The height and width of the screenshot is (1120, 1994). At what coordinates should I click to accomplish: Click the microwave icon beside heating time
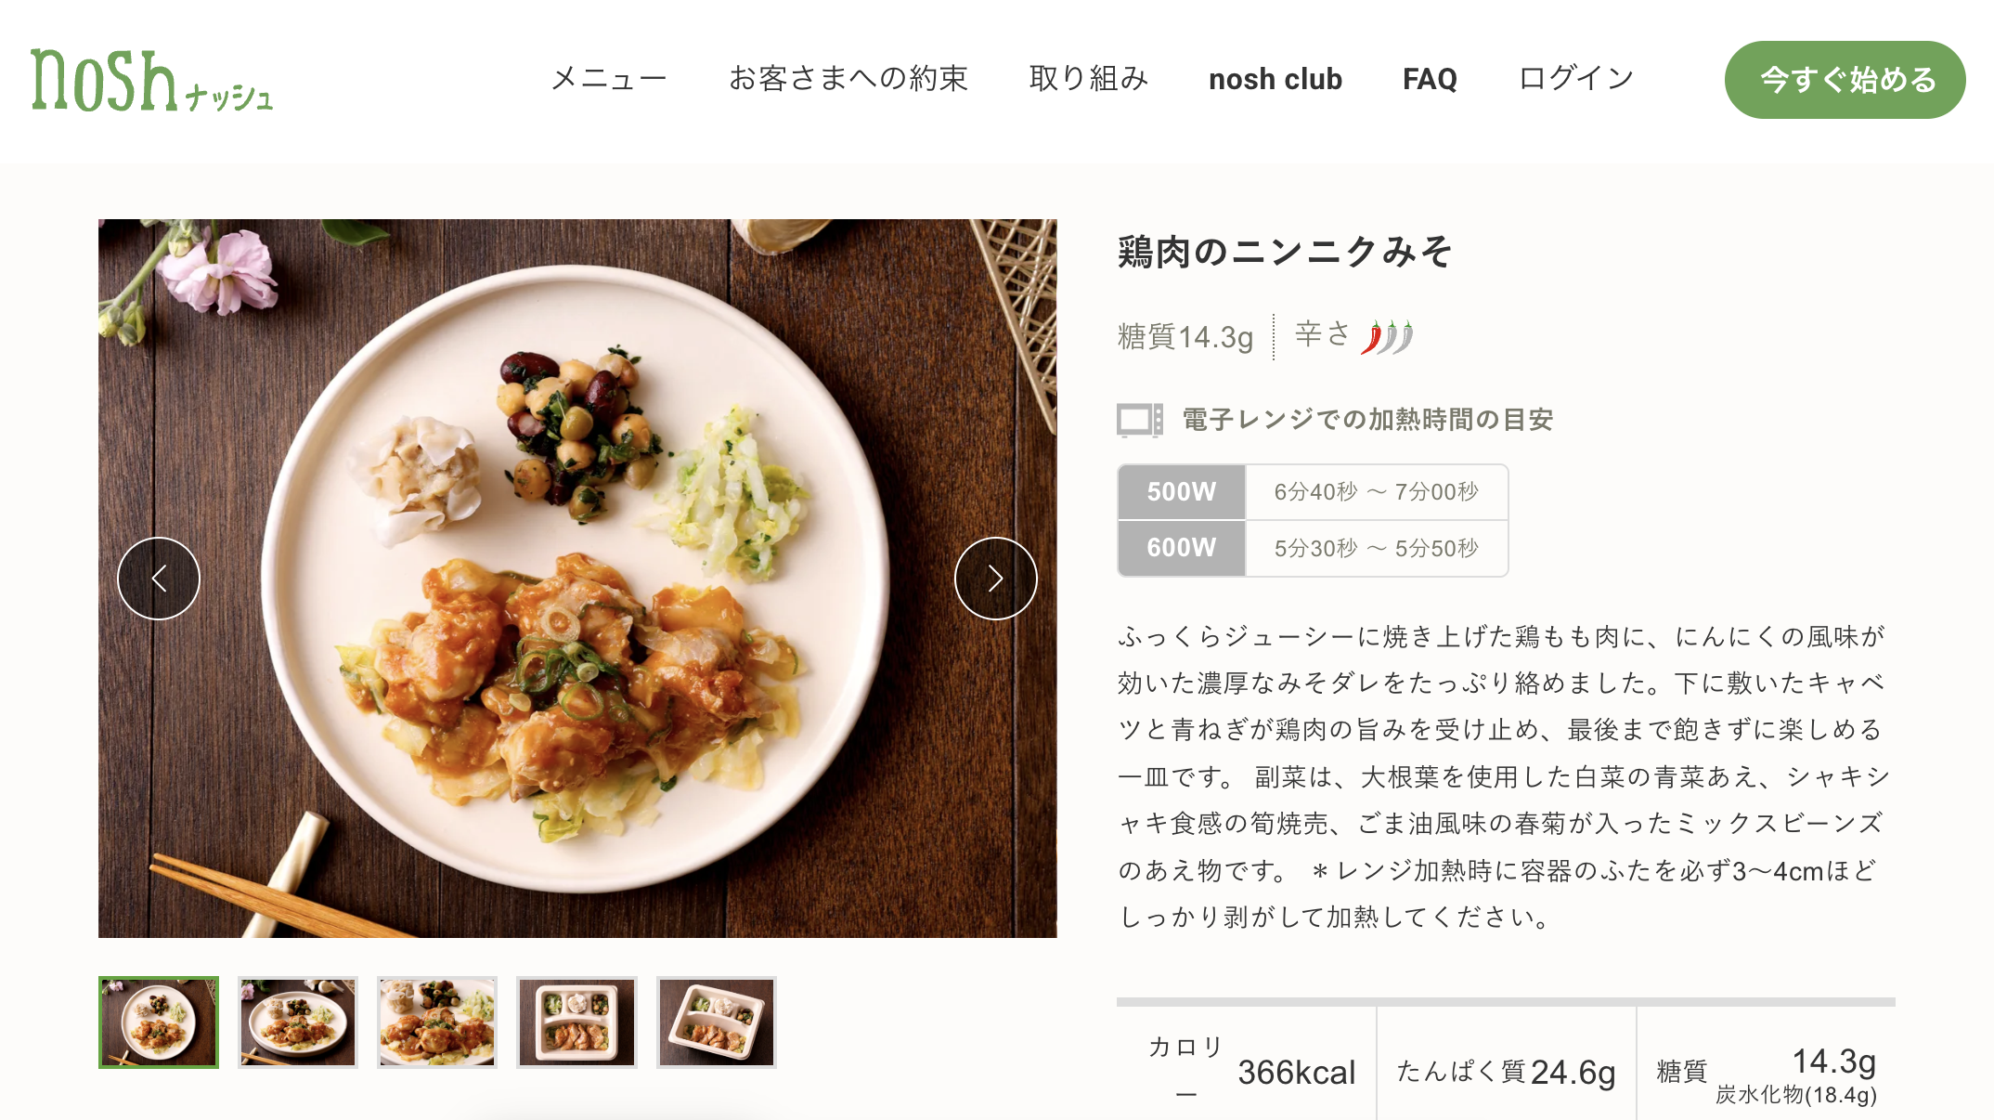pyautogui.click(x=1140, y=420)
